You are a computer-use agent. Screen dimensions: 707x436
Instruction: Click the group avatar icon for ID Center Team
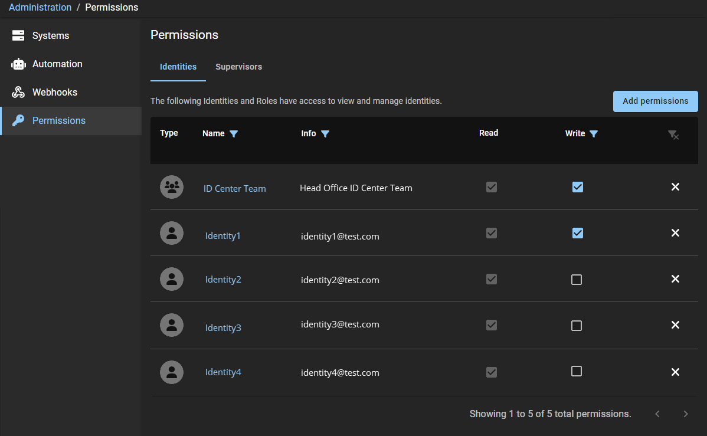coord(172,187)
